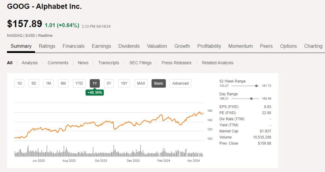Click the Market Cap value $1.93T
Image resolution: width=325 pixels, height=172 pixels.
pyautogui.click(x=266, y=131)
